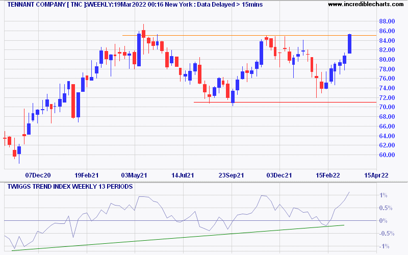Click the green trendline on the Twiggs indicator
This screenshot has width=408, height=255.
tap(178, 238)
